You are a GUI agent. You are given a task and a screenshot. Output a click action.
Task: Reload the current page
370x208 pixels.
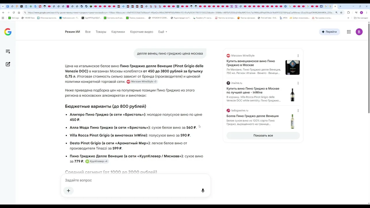pos(14,12)
